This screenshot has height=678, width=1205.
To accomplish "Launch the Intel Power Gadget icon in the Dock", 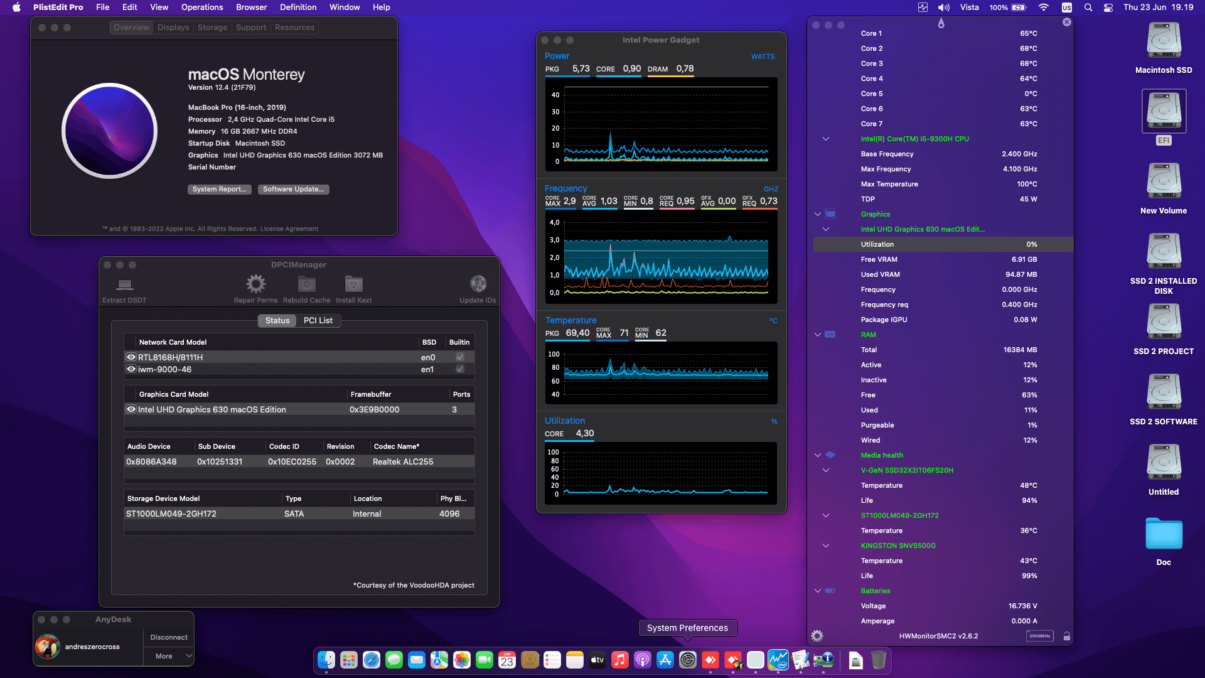I will [778, 660].
